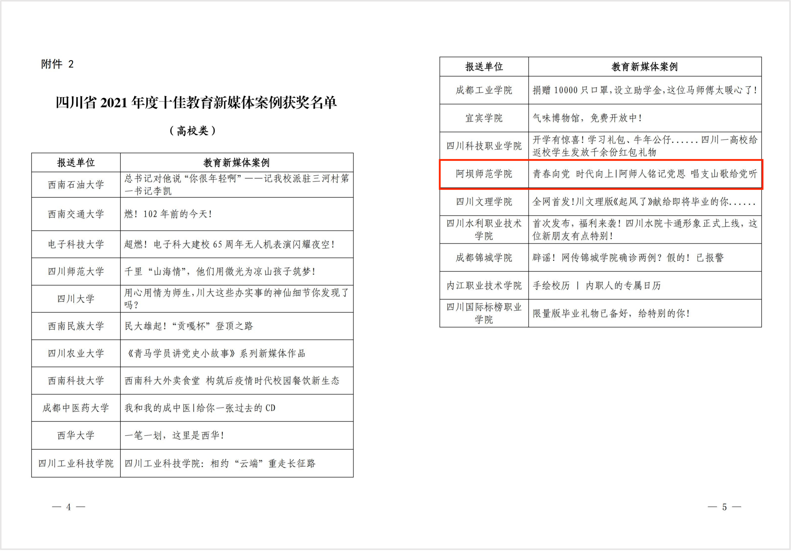Click the case text starting '开学有惊喜!'
The width and height of the screenshot is (791, 551).
coord(645,146)
